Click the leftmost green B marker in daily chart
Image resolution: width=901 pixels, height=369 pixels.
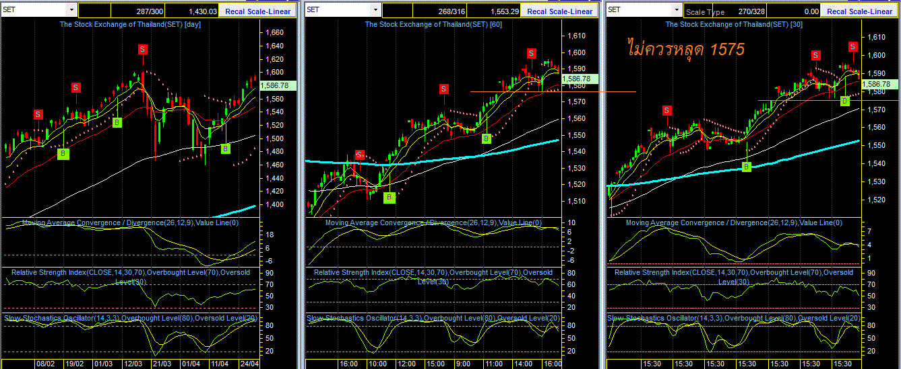point(63,154)
